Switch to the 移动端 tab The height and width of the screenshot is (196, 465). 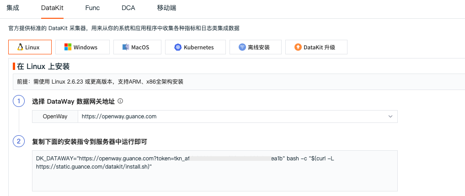click(x=166, y=8)
